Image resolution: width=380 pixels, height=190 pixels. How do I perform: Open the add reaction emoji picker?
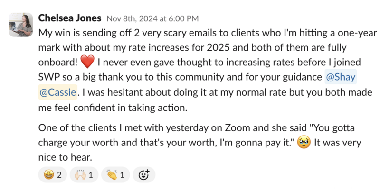tap(144, 174)
